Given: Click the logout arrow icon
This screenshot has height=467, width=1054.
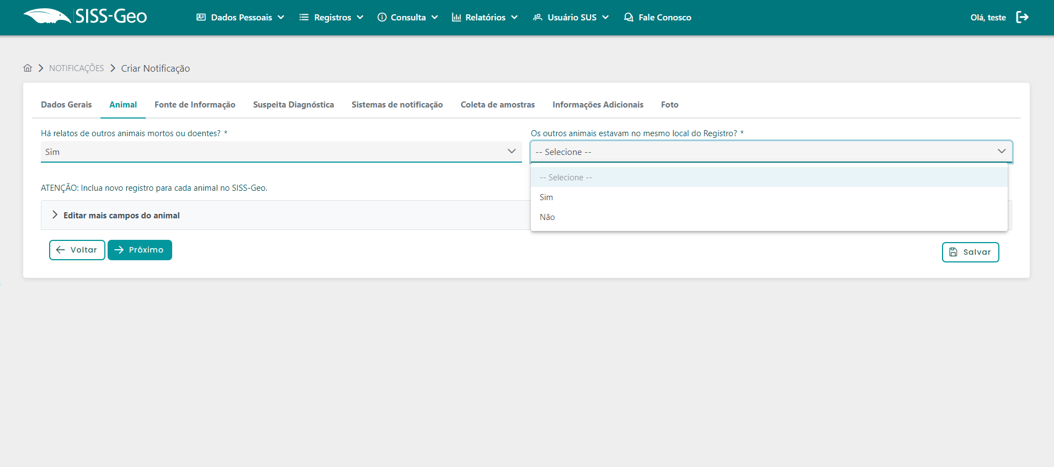Looking at the screenshot, I should pos(1022,17).
